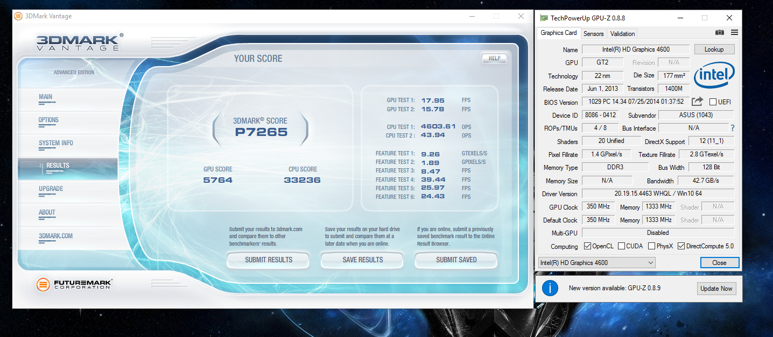Click the GPU-Z title bar app icon
The height and width of the screenshot is (337, 773).
(x=544, y=18)
